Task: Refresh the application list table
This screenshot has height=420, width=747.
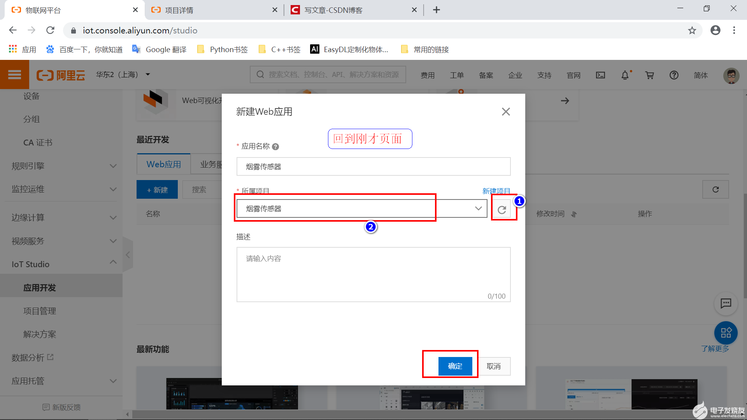Action: pyautogui.click(x=715, y=189)
